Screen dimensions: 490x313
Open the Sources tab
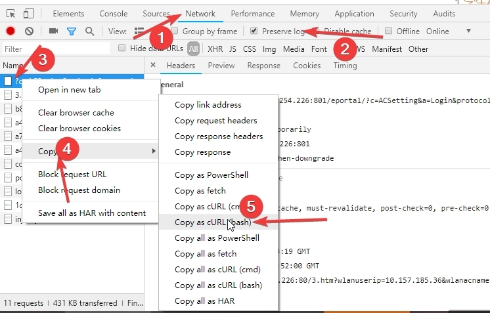156,14
